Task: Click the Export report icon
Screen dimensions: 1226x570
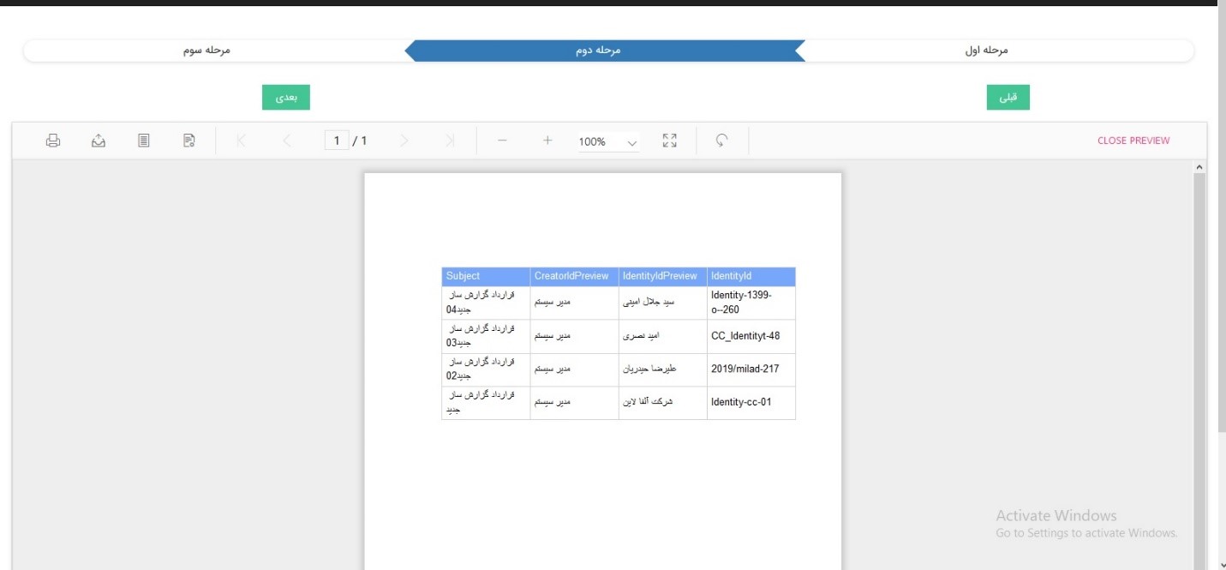Action: pos(99,141)
